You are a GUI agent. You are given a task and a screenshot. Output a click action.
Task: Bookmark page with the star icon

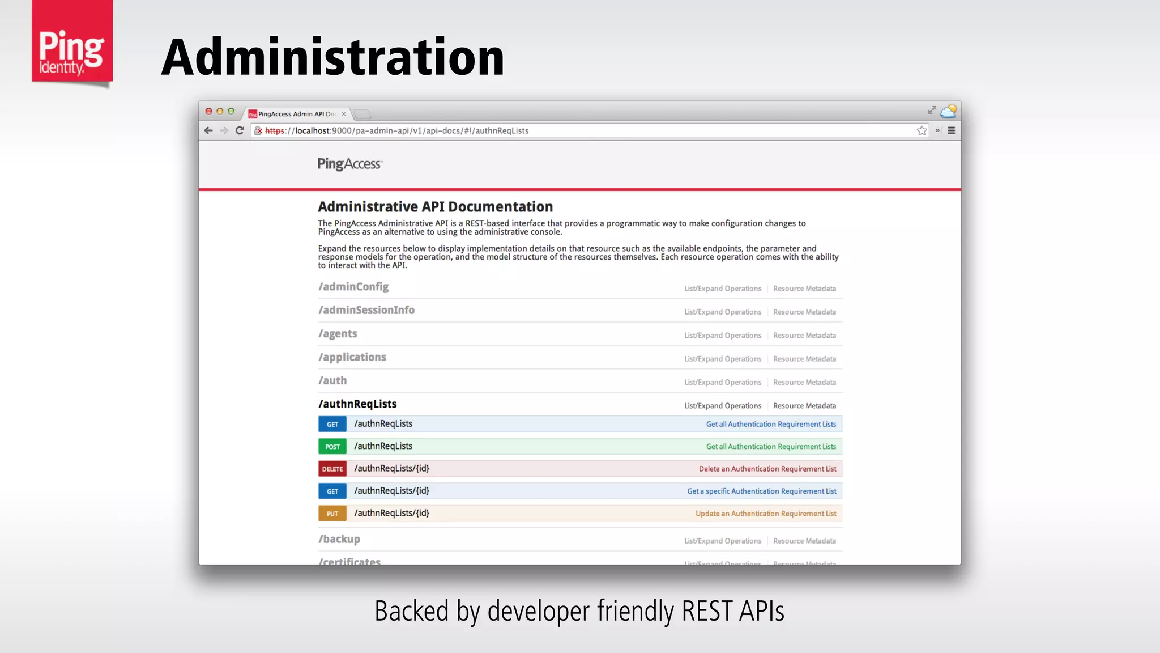tap(922, 130)
